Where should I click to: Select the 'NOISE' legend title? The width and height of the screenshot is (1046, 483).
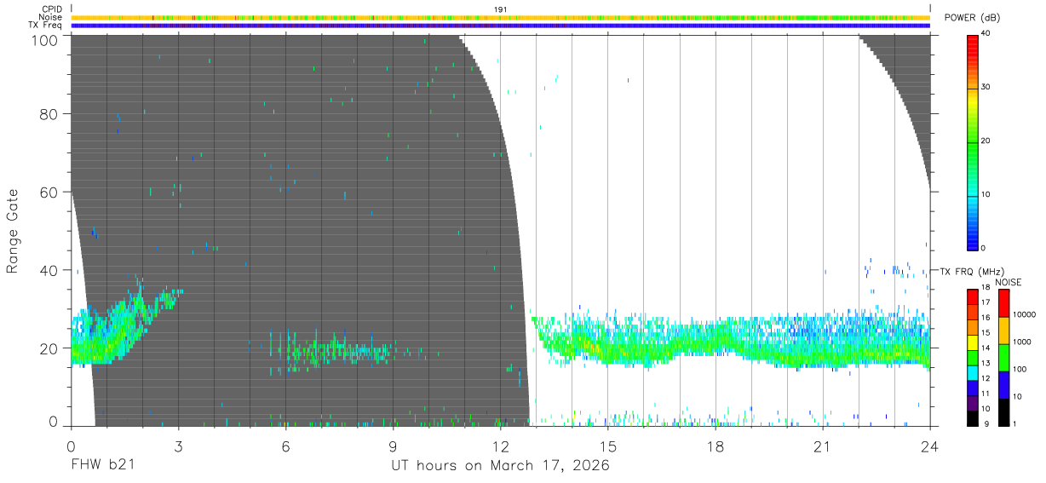pyautogui.click(x=1009, y=282)
